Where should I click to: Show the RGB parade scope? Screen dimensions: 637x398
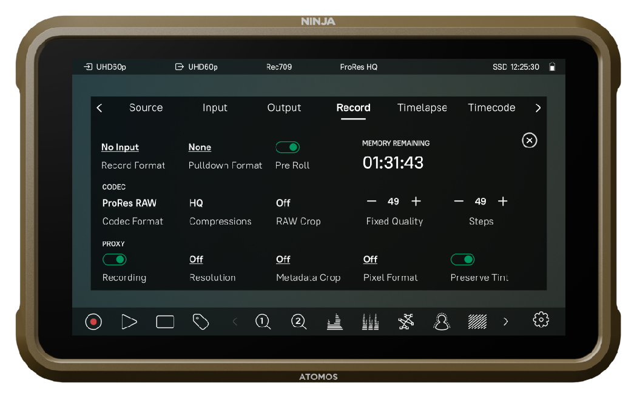(x=371, y=322)
